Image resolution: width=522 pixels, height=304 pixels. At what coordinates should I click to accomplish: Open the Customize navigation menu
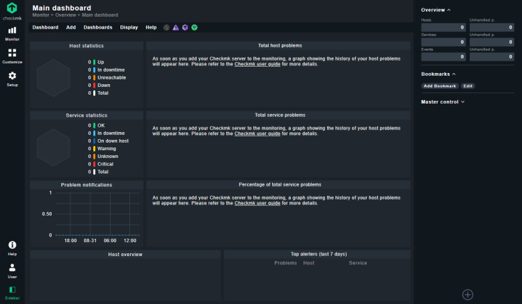[12, 56]
